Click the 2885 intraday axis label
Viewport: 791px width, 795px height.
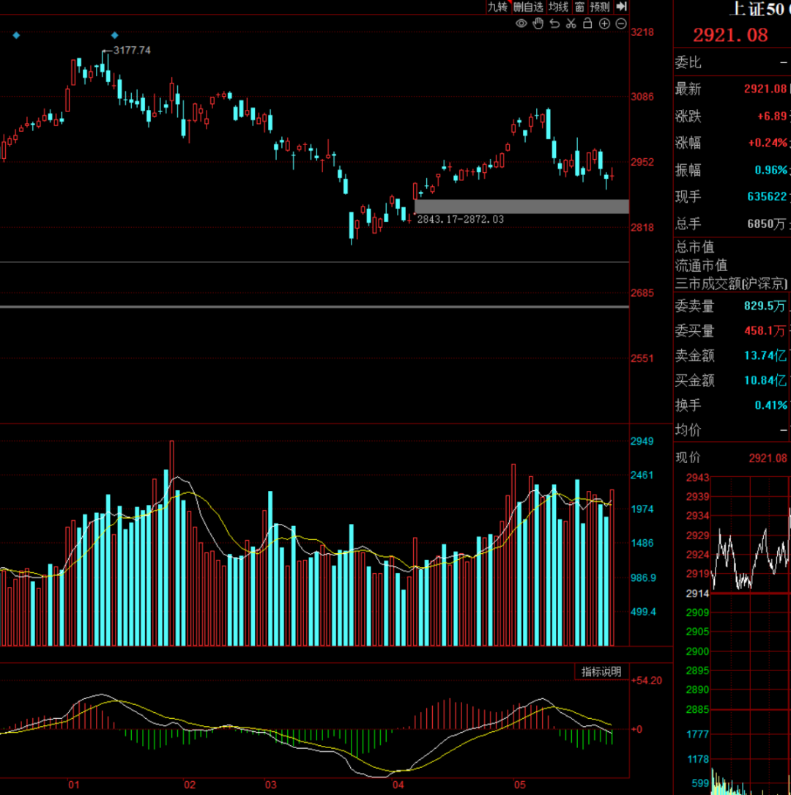[698, 709]
